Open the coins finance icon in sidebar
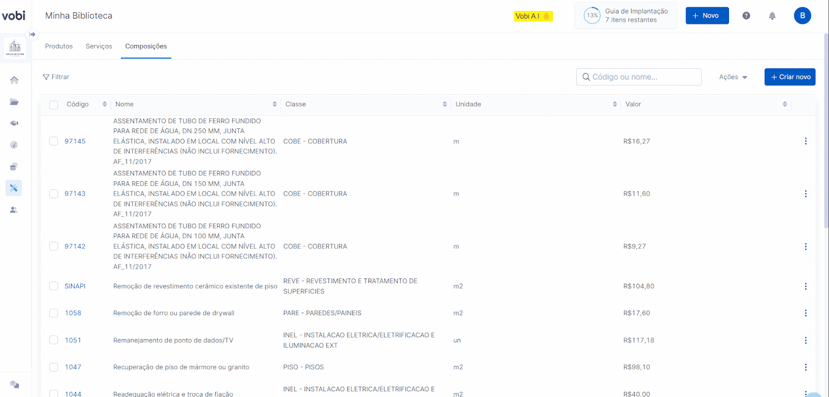The width and height of the screenshot is (829, 397). point(14,167)
